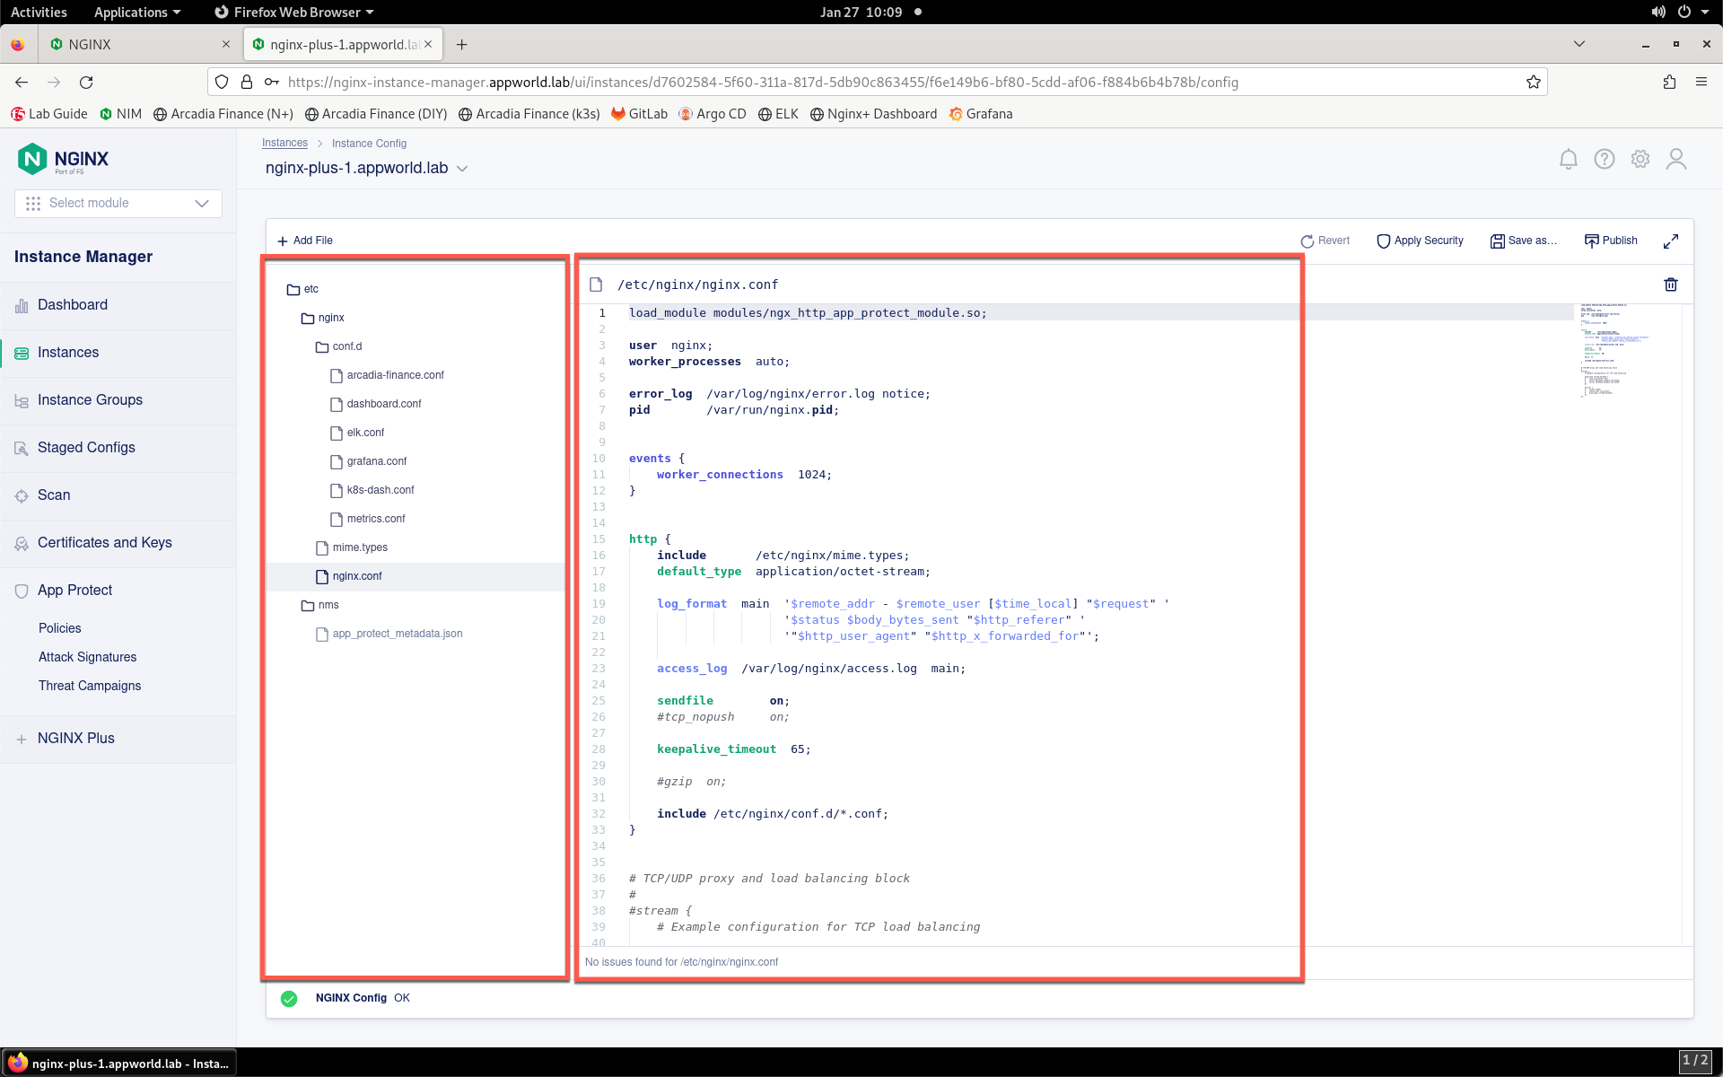Open Nginx+ Dashboard bookmark

tap(873, 114)
